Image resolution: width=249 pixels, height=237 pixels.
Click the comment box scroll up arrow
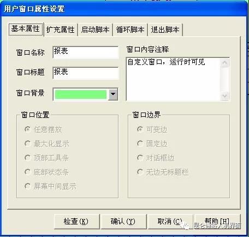pos(225,63)
